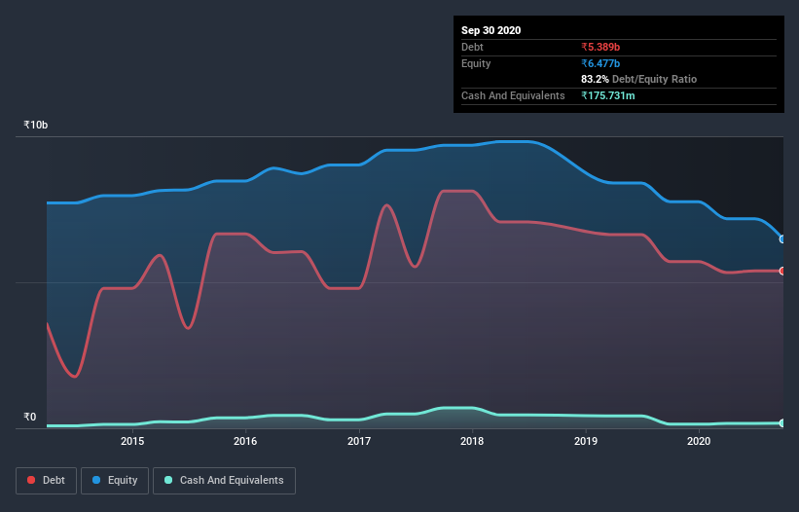
Task: Toggle the Cash And Equivalents legend button
Action: [x=224, y=481]
